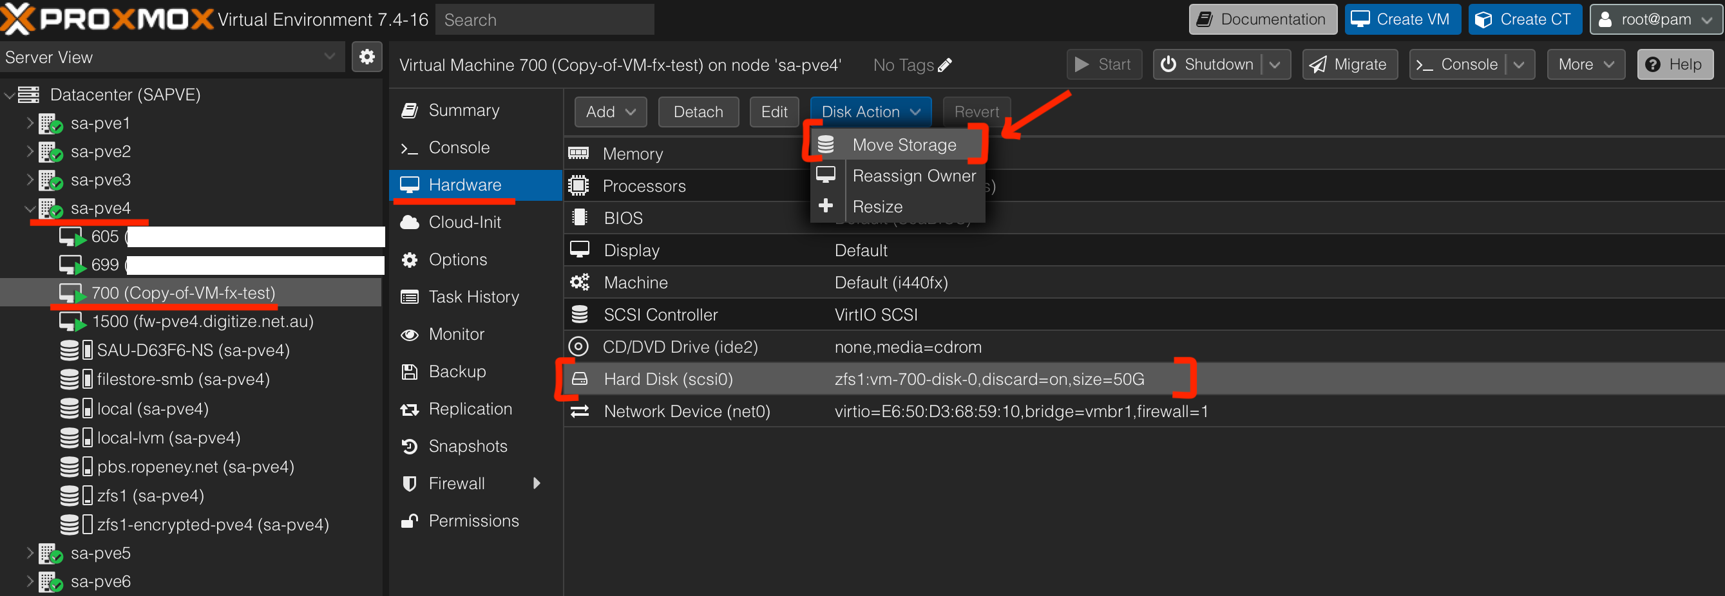This screenshot has width=1725, height=596.
Task: Click the Documentation button
Action: tap(1263, 19)
